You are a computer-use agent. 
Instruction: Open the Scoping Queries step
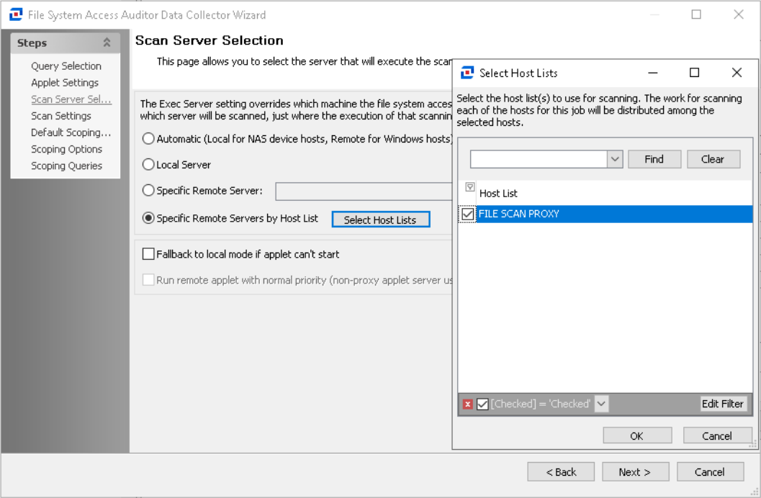coord(66,166)
